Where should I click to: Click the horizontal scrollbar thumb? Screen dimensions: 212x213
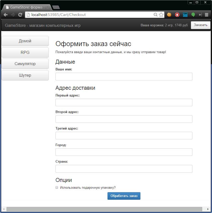(x=104, y=209)
